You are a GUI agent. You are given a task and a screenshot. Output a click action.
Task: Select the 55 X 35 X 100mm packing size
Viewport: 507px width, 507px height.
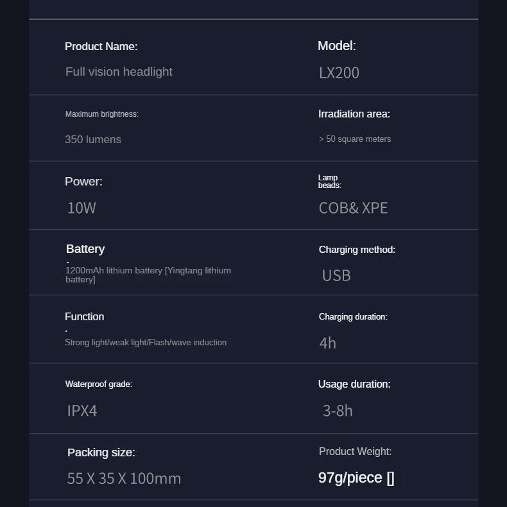point(124,479)
